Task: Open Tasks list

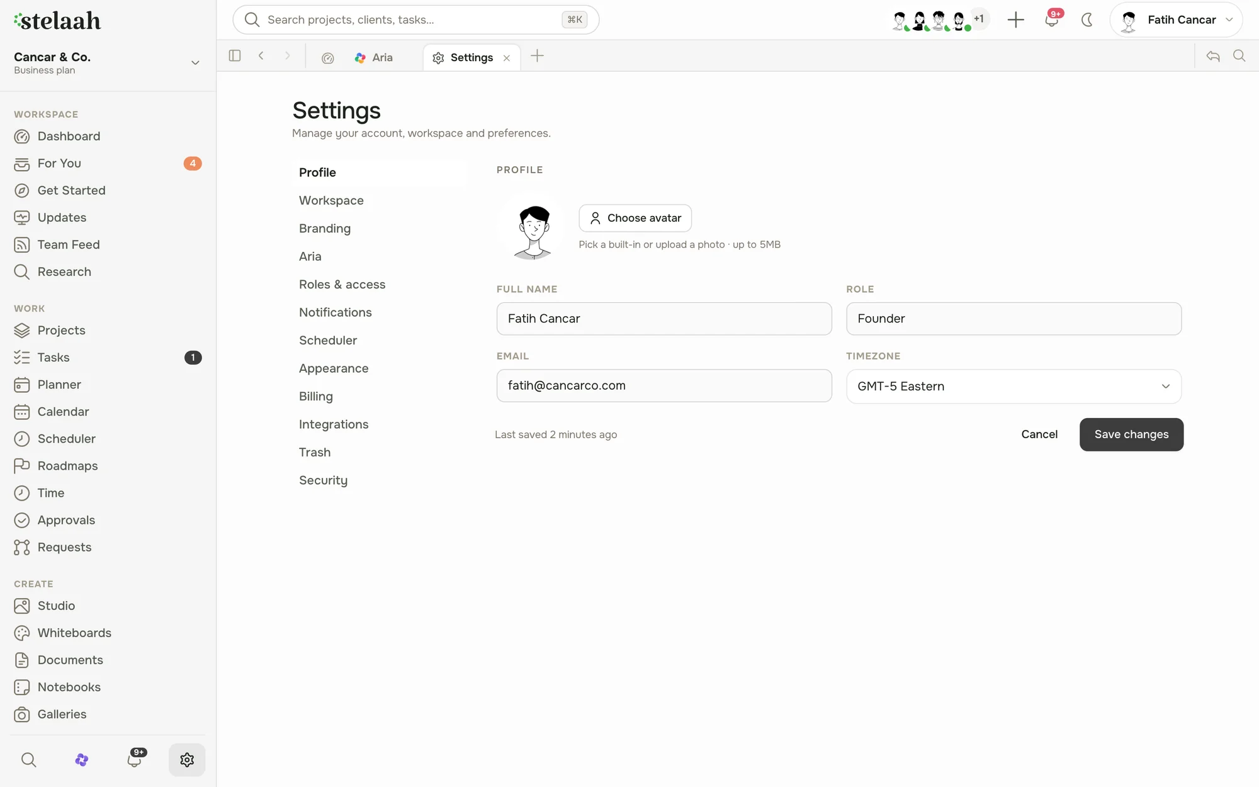Action: pyautogui.click(x=107, y=357)
